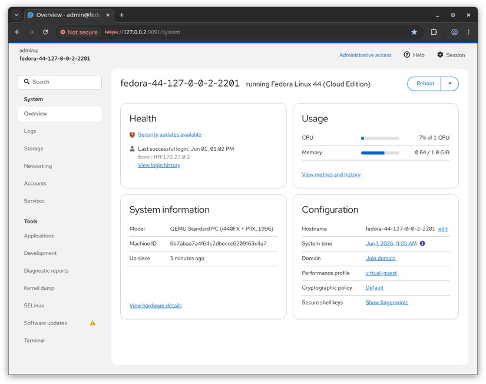The image size is (486, 384).
Task: Open Session menu gear icon
Action: coord(440,55)
